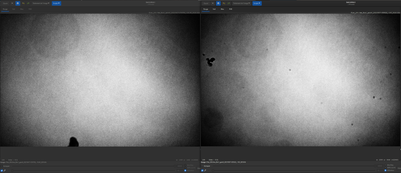This screenshot has height=173, width=401.
Task: Click fwhm N/A readout in right window
Action: (214, 160)
